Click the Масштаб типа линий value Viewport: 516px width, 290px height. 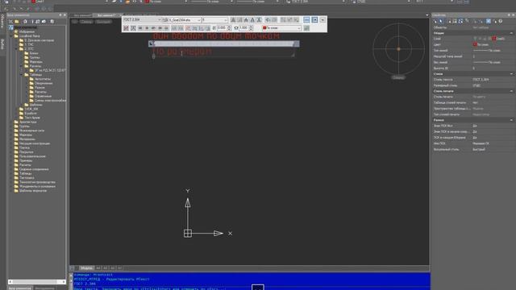(474, 56)
